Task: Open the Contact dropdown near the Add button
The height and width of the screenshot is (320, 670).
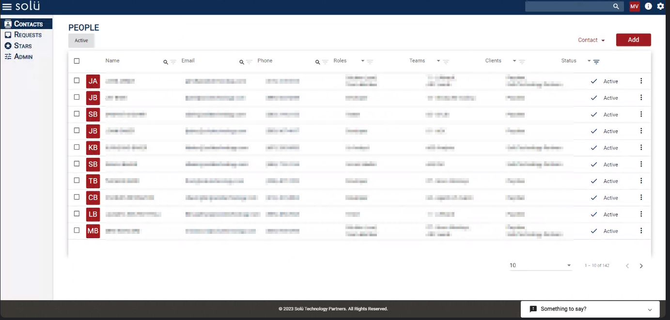Action: 592,40
